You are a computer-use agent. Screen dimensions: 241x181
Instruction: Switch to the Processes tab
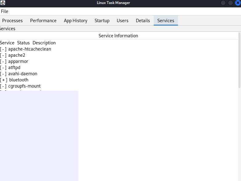pos(13,21)
